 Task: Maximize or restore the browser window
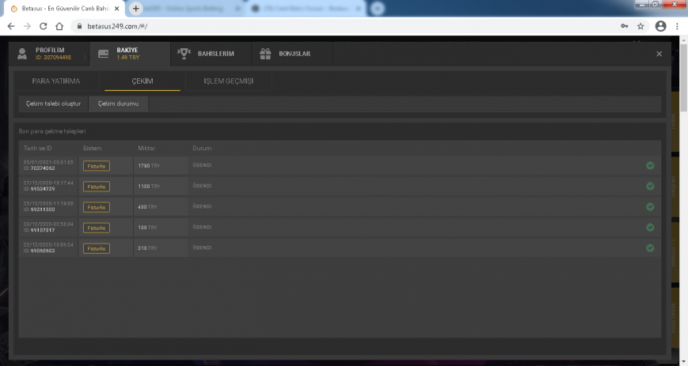click(655, 5)
